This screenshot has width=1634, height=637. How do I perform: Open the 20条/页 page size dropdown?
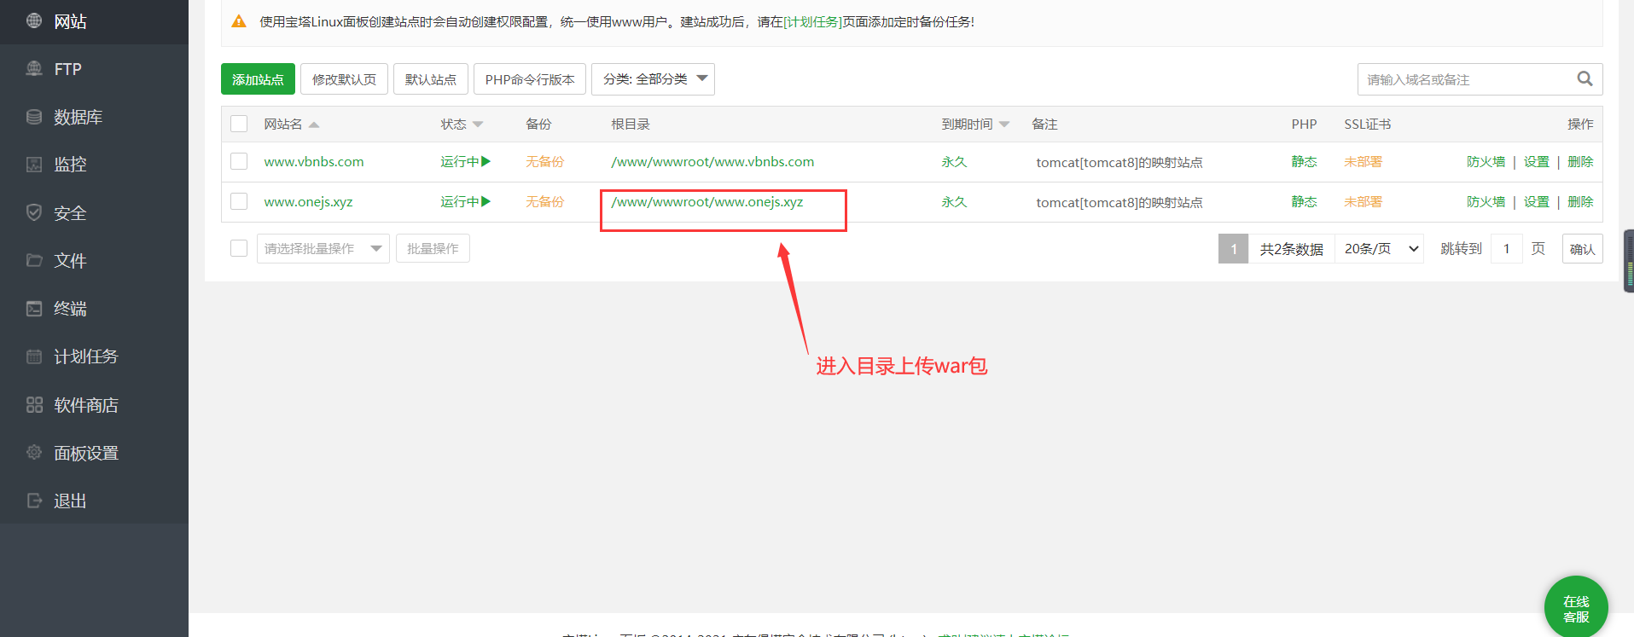tap(1380, 249)
